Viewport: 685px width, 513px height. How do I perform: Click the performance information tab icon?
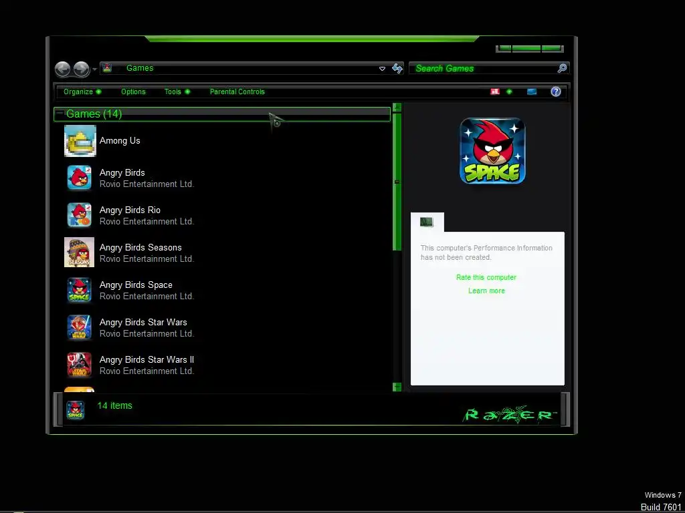tap(426, 222)
